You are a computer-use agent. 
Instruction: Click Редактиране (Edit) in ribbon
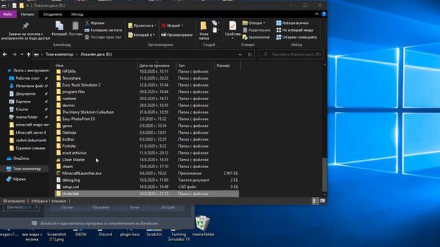[256, 30]
